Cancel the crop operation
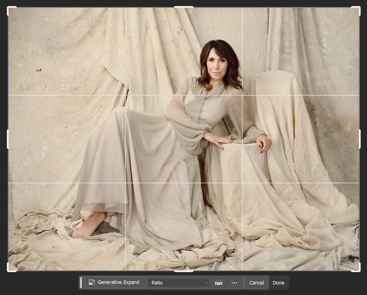The image size is (367, 295). [257, 283]
